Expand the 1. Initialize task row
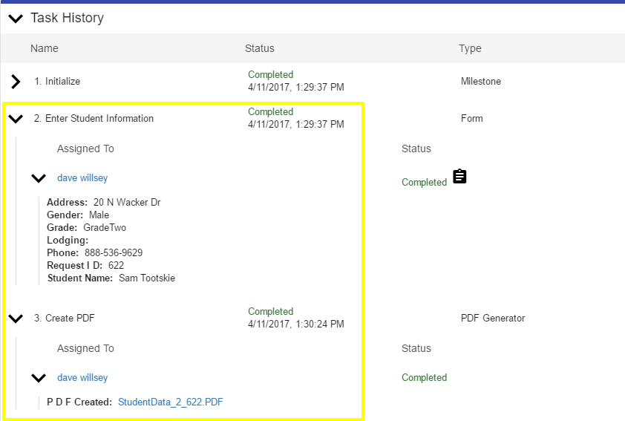 pyautogui.click(x=16, y=82)
